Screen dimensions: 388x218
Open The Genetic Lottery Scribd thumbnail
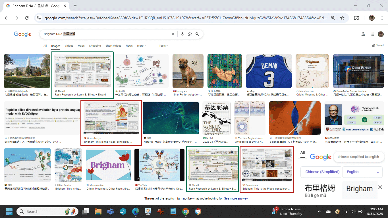[216, 118]
